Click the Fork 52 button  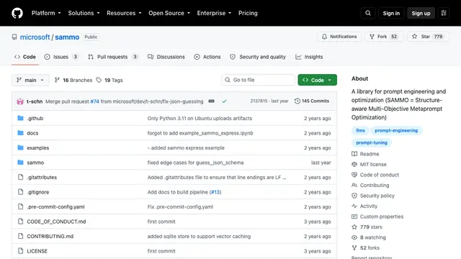pos(384,37)
